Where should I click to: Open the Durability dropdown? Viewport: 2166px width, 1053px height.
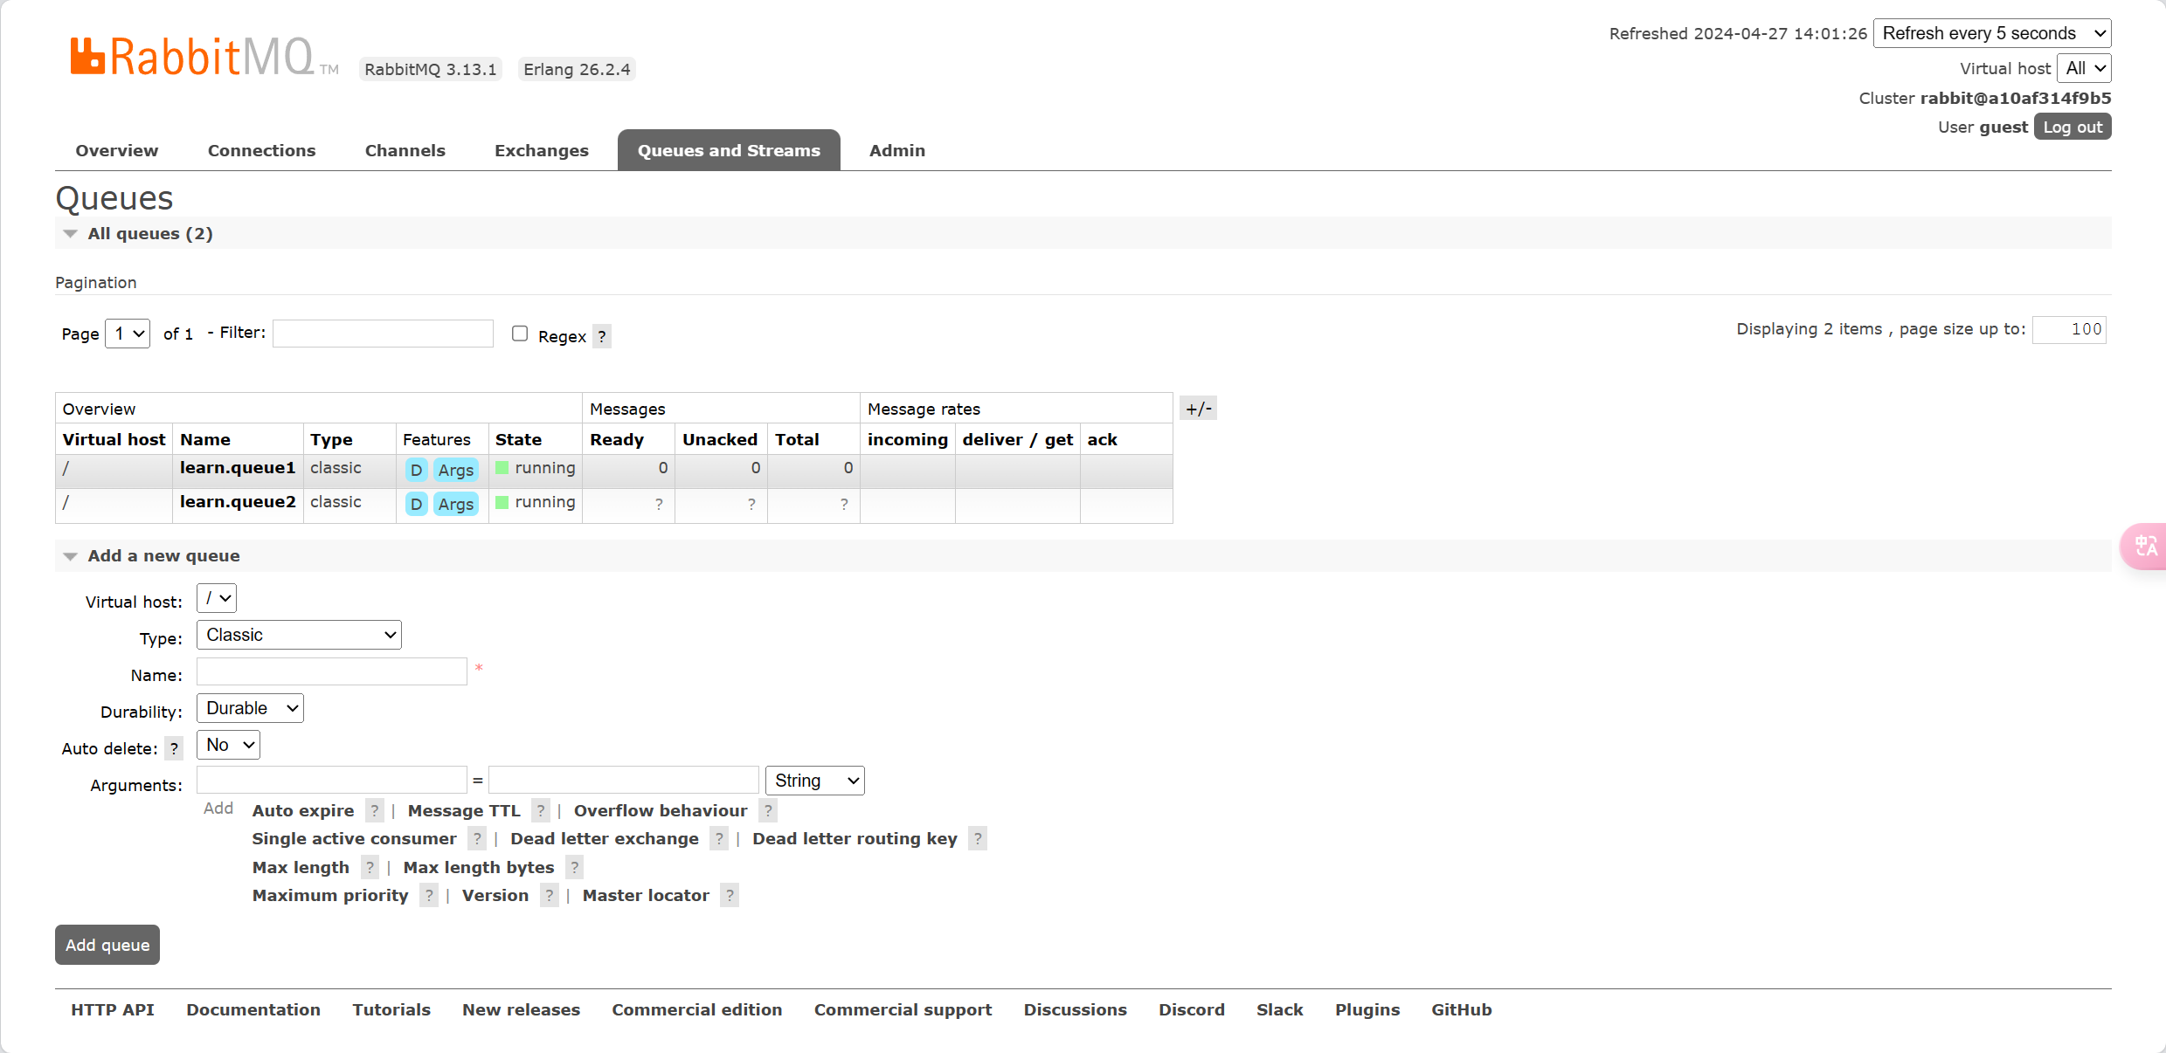pos(250,708)
